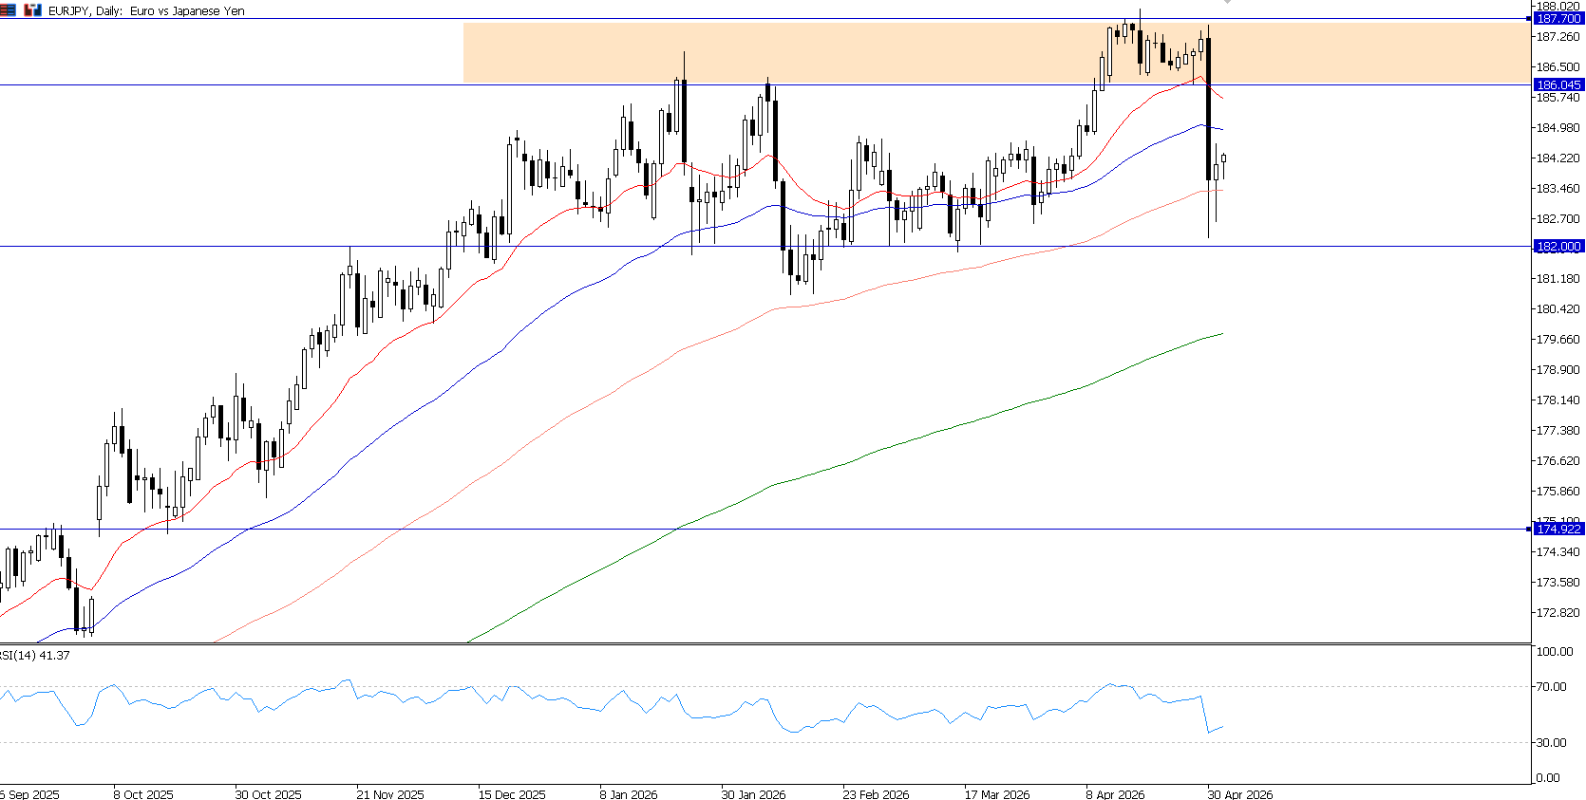Click the 21 Nov 2025 date label
This screenshot has width=1586, height=800.
coord(389,794)
